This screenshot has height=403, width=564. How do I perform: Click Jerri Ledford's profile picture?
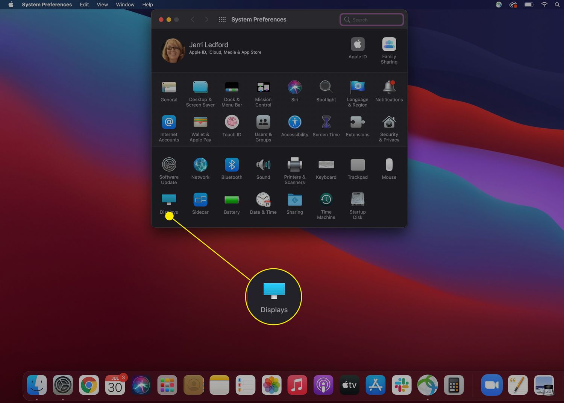(x=173, y=50)
